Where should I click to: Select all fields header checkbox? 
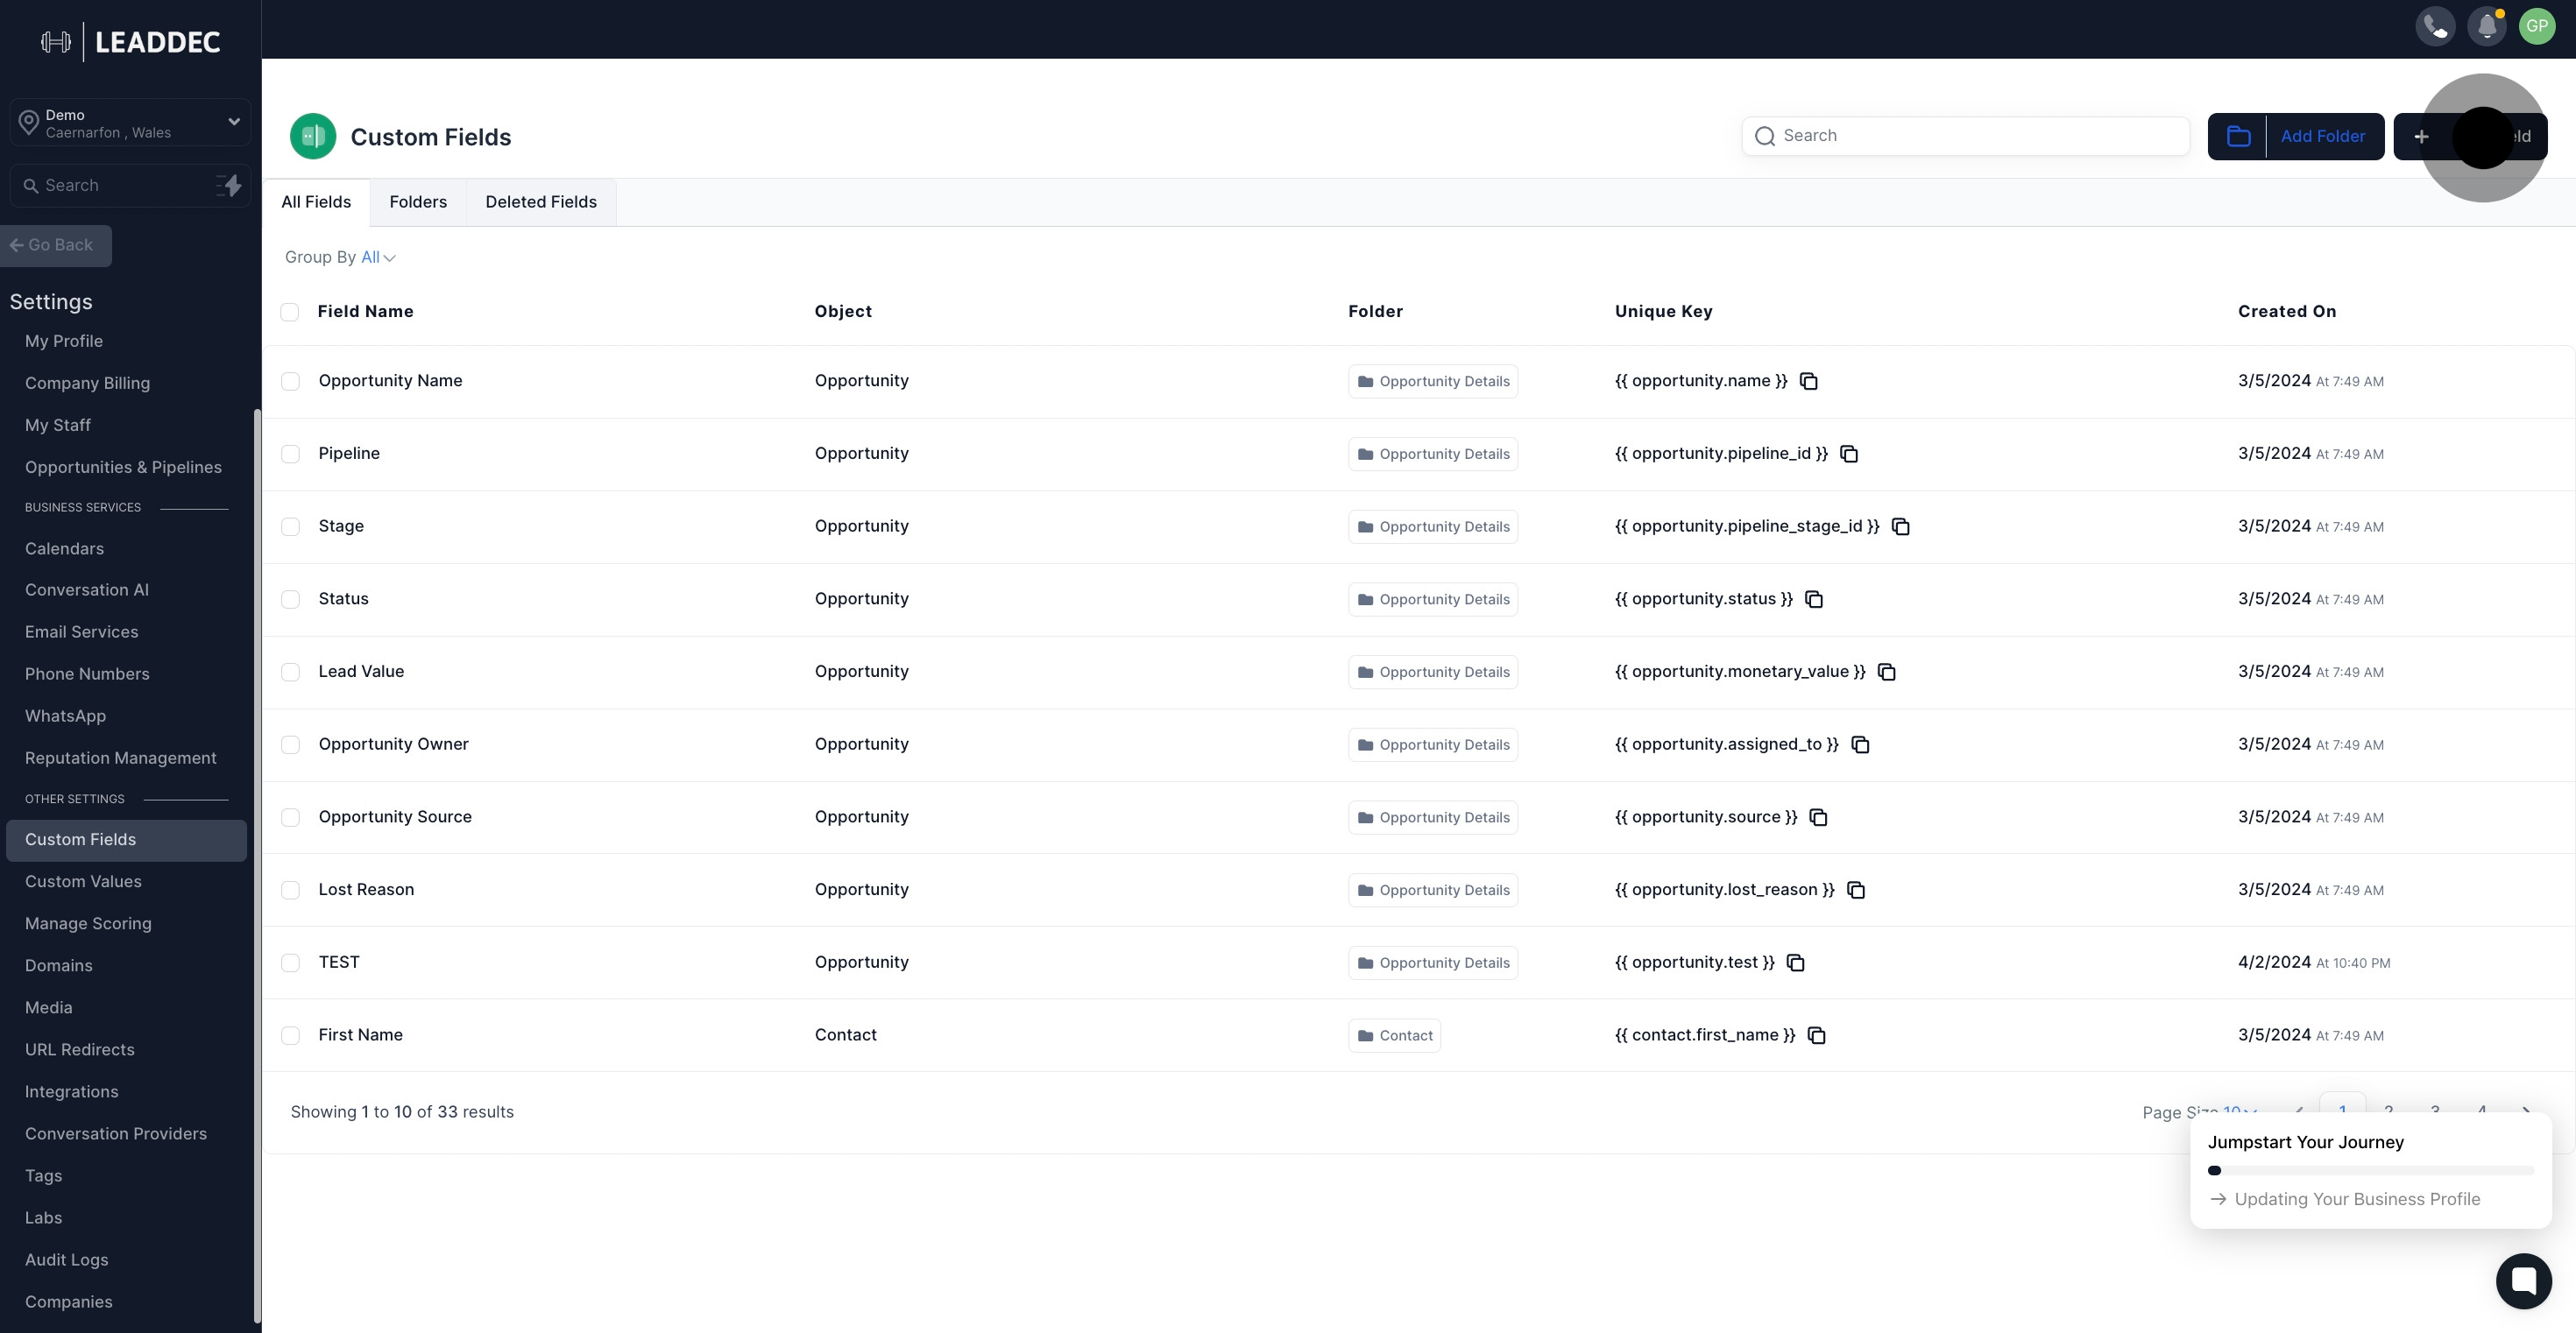pos(290,312)
